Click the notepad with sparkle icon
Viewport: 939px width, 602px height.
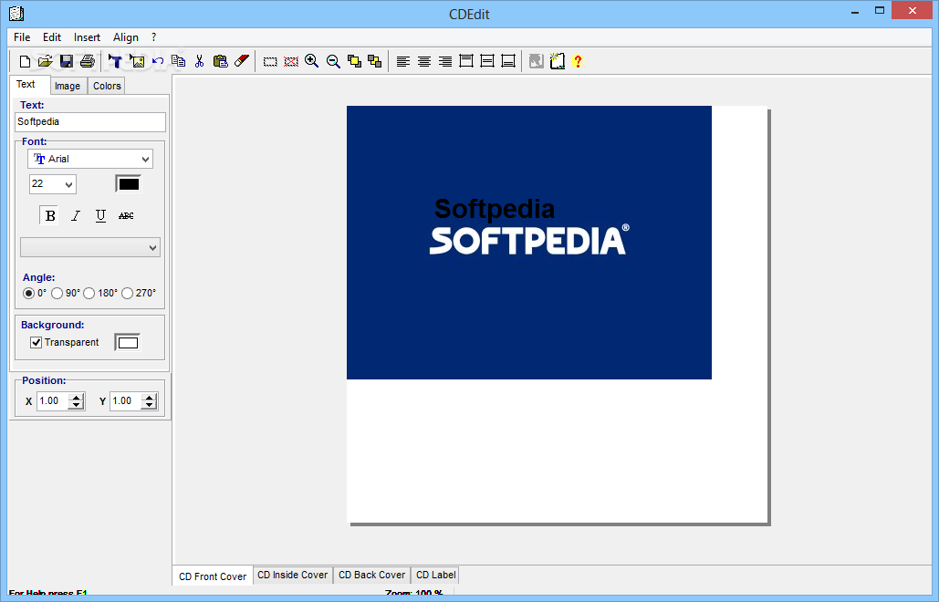[557, 61]
